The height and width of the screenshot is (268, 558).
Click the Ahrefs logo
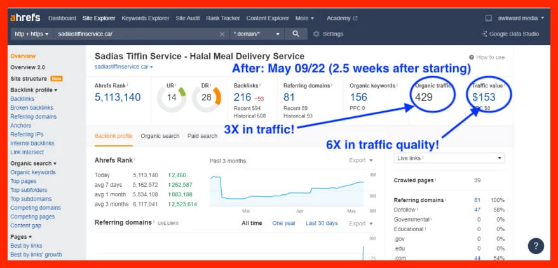click(25, 18)
